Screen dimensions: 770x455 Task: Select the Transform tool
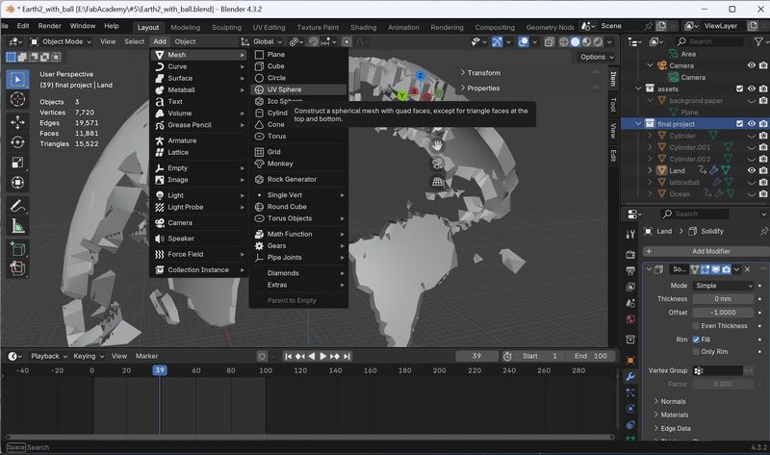(17, 183)
